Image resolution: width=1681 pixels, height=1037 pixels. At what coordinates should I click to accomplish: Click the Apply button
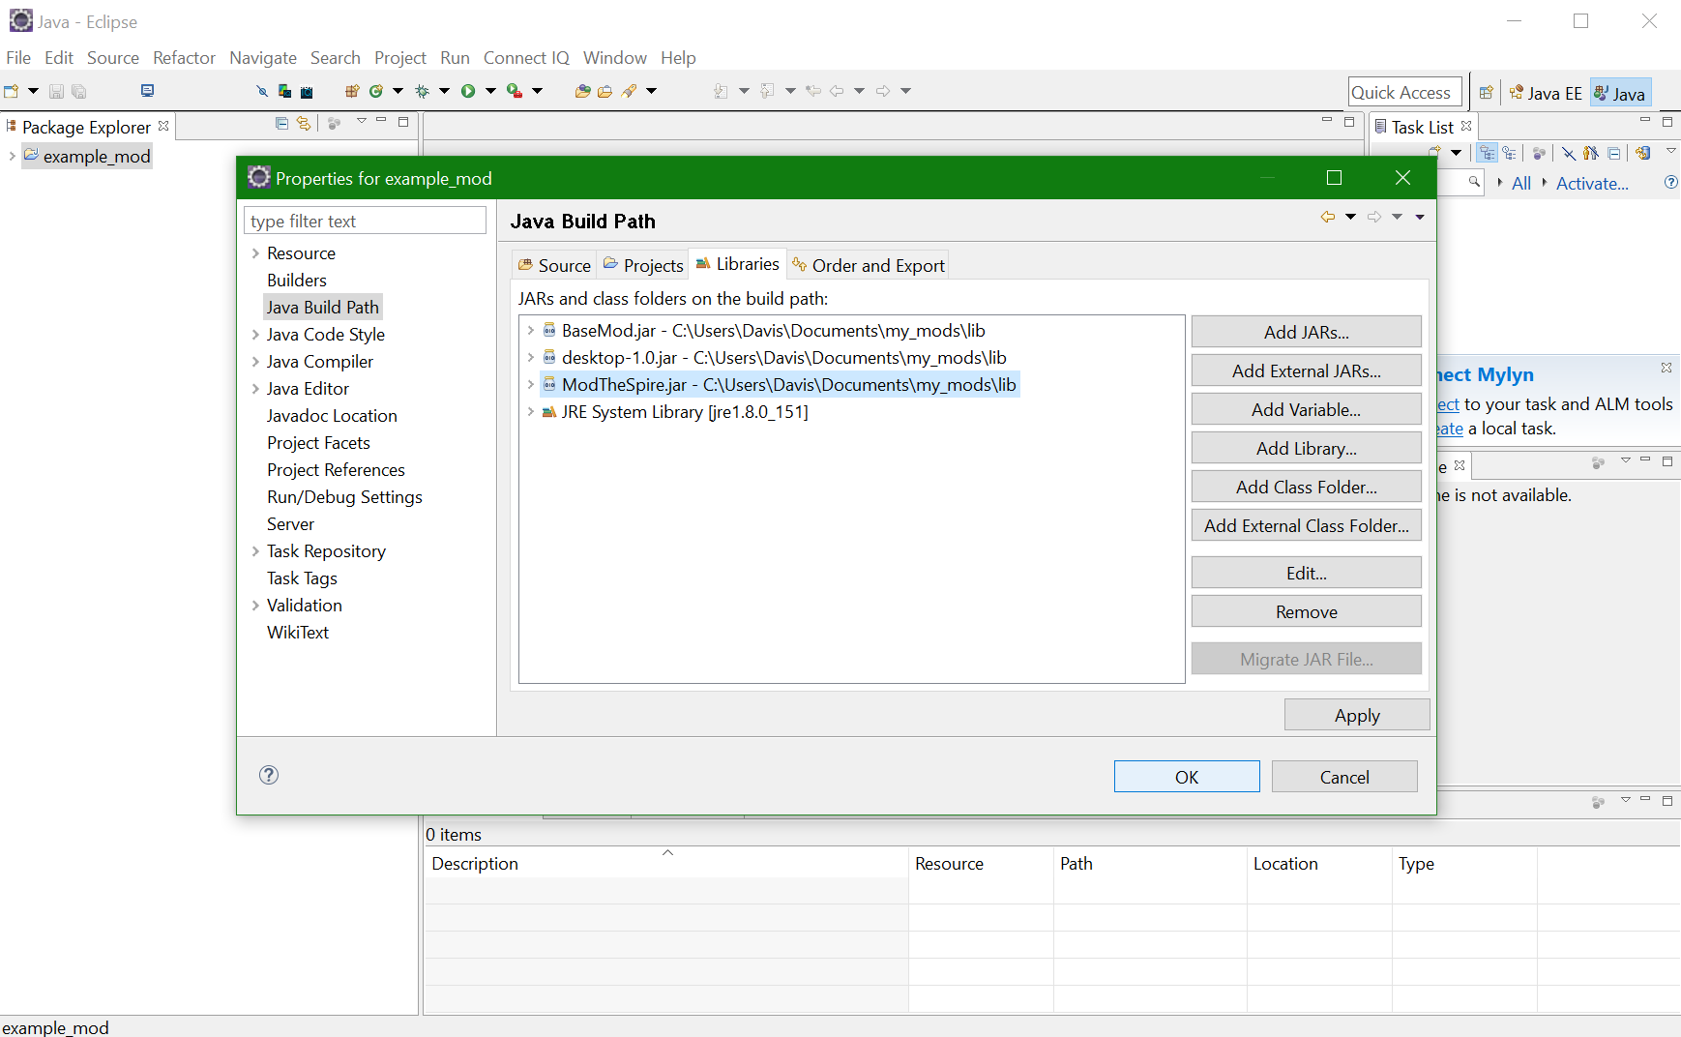pos(1357,715)
